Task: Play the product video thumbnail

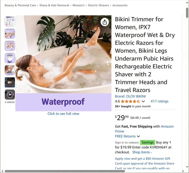Action: [10, 94]
